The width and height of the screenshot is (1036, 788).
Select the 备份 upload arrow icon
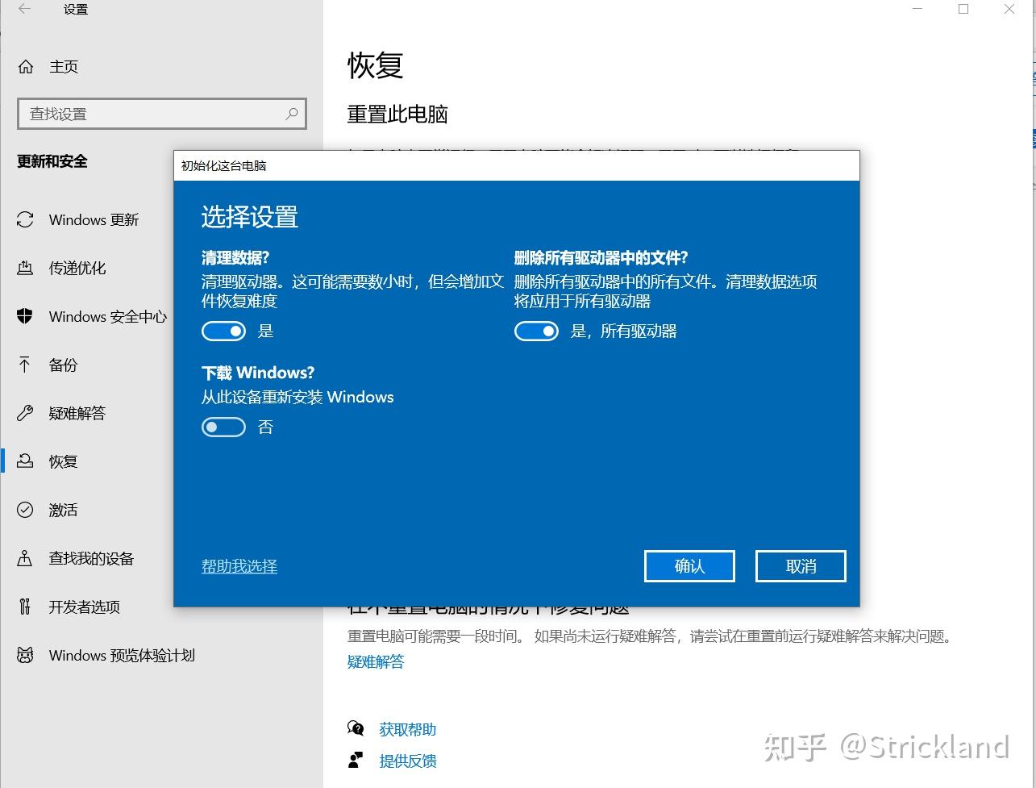[26, 365]
